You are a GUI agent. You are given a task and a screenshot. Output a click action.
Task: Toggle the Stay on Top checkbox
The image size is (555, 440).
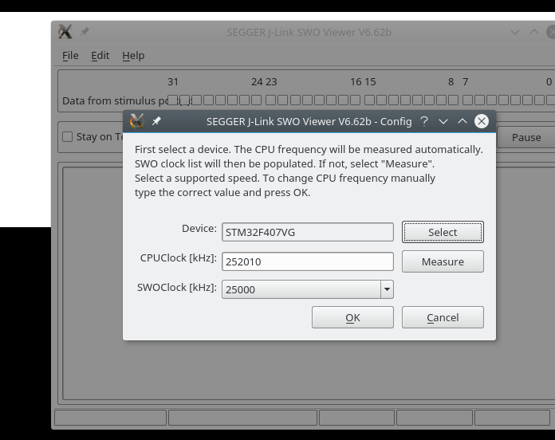point(67,137)
